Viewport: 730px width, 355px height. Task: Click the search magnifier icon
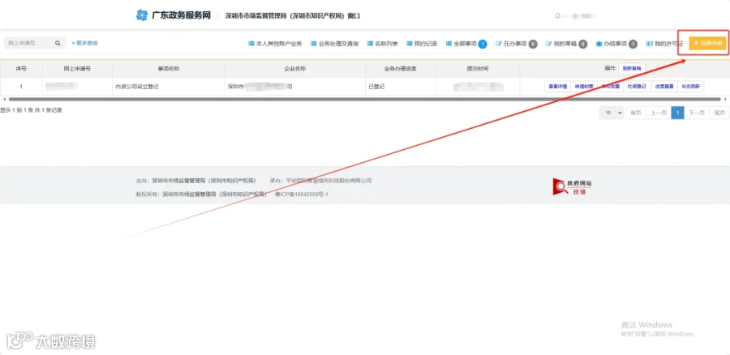point(58,43)
